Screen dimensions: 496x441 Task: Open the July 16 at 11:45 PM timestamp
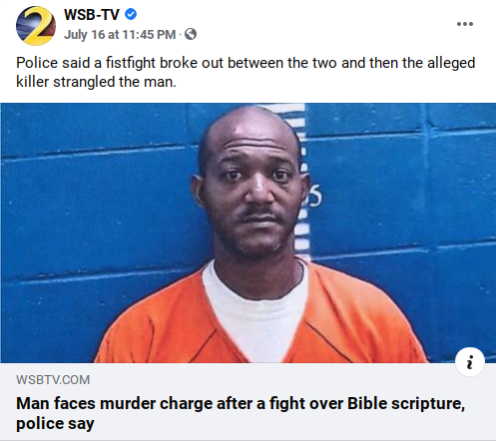[120, 34]
